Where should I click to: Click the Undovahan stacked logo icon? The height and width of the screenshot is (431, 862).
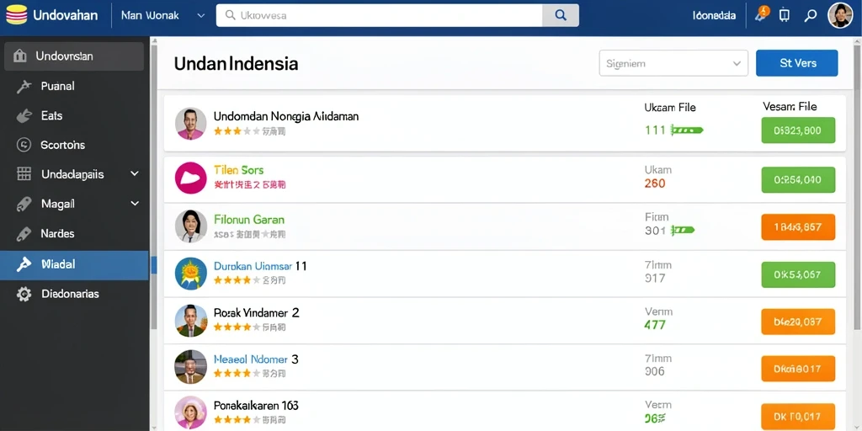[x=17, y=15]
